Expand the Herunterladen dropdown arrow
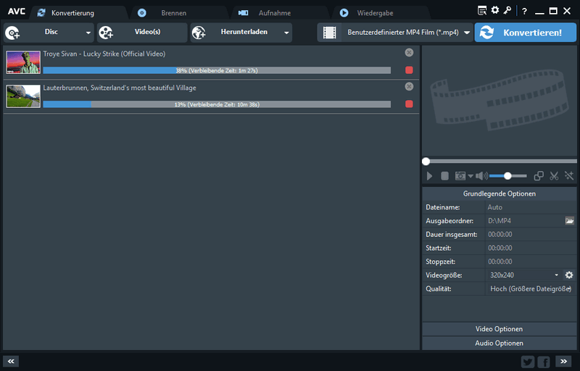 286,33
